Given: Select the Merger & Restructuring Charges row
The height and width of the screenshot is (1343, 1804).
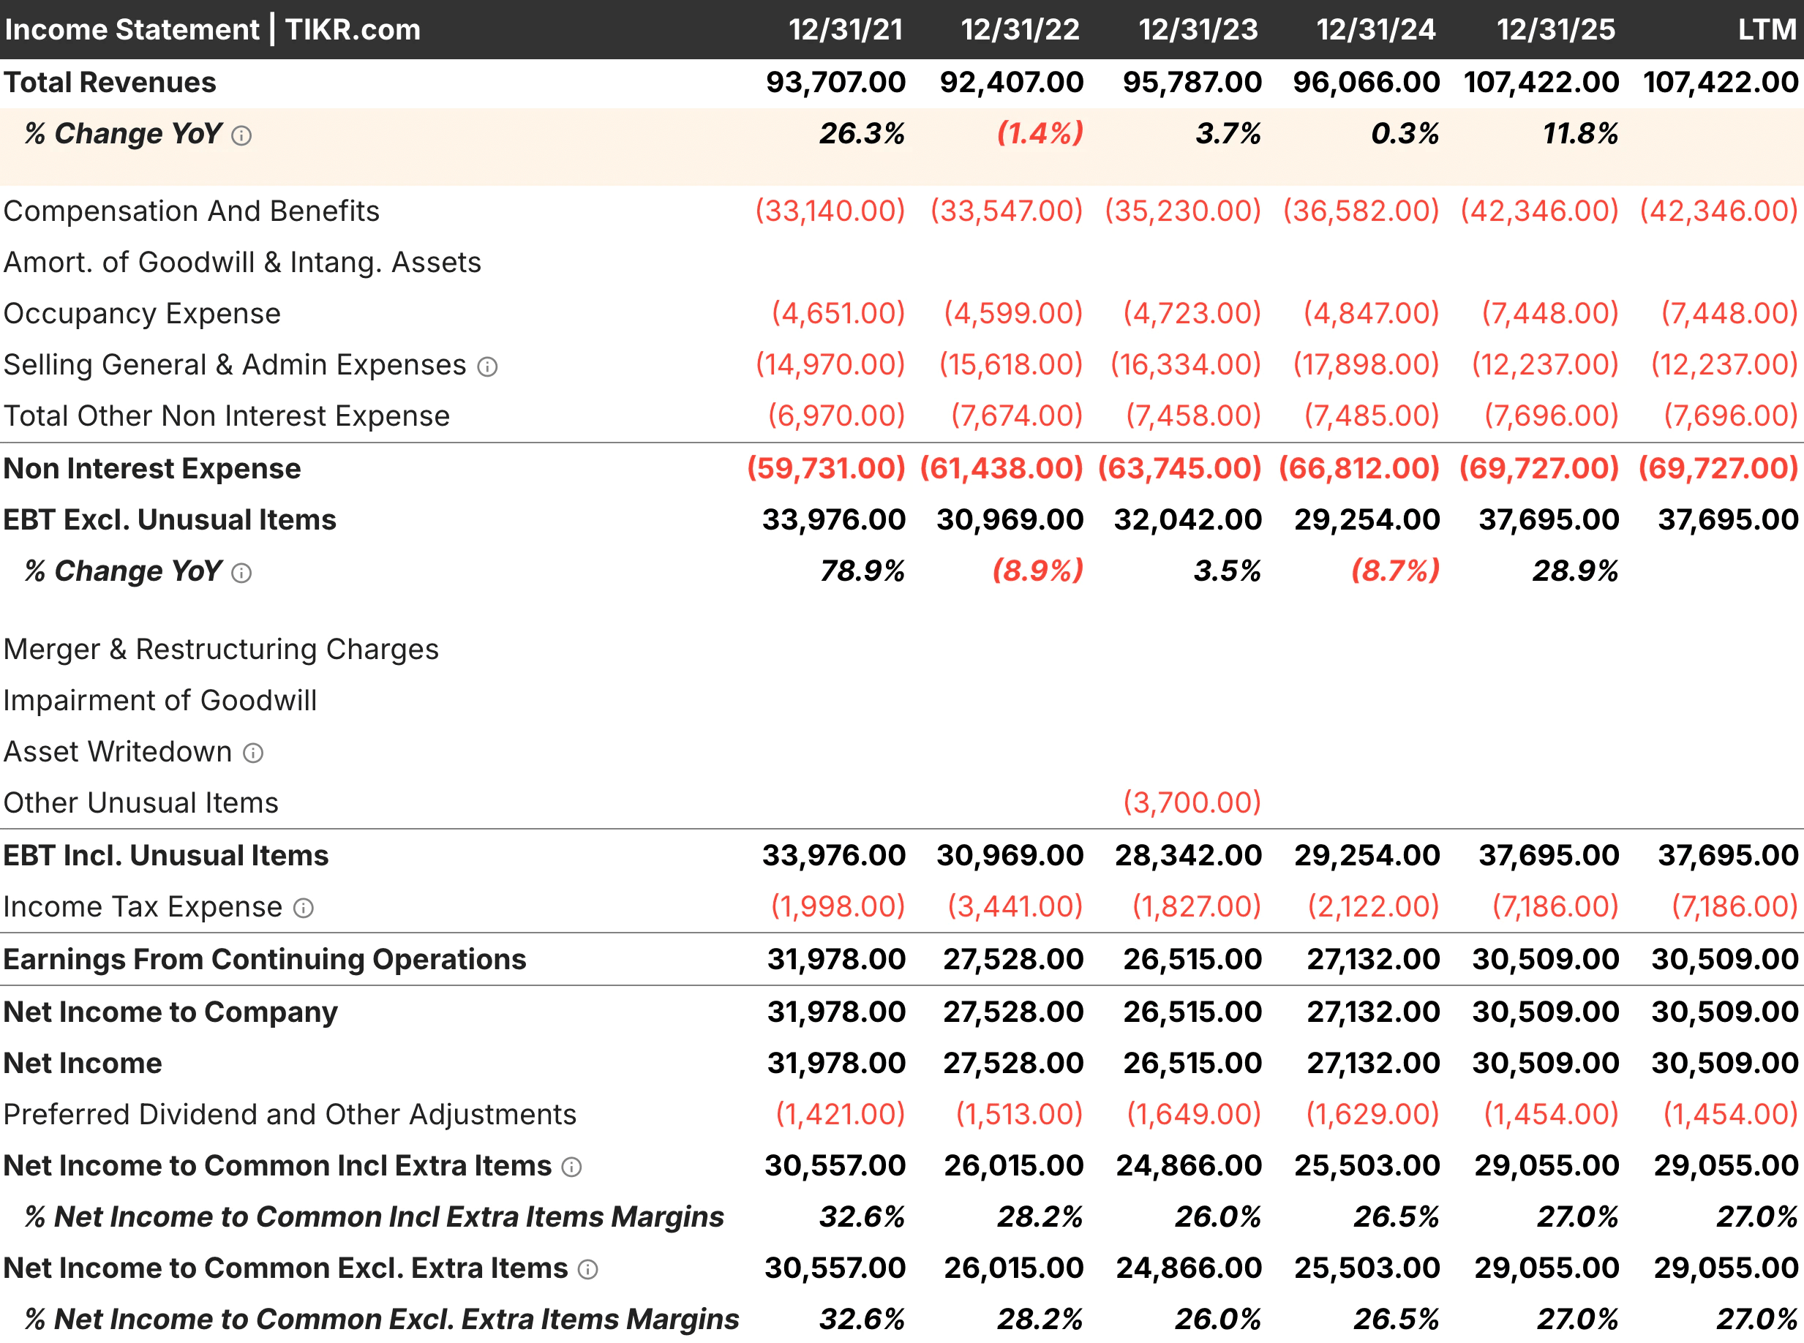Looking at the screenshot, I should point(220,650).
